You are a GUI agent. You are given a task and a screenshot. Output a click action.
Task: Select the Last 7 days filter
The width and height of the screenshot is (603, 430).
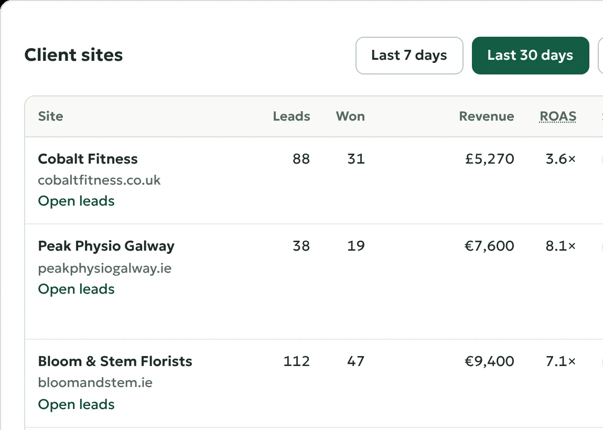[x=409, y=56]
